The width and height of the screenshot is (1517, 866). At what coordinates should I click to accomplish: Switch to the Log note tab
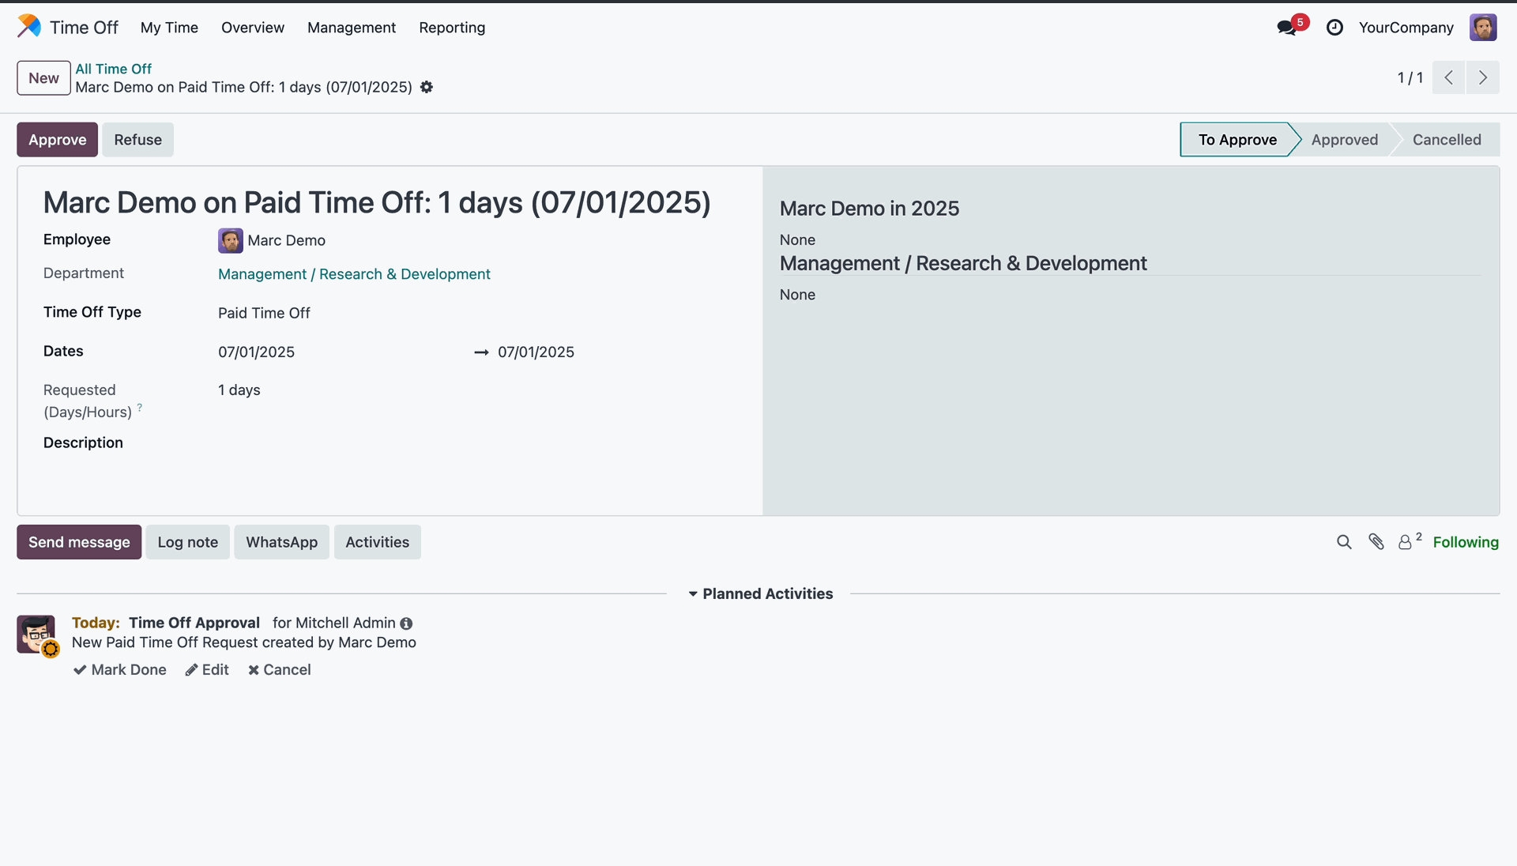click(x=187, y=542)
